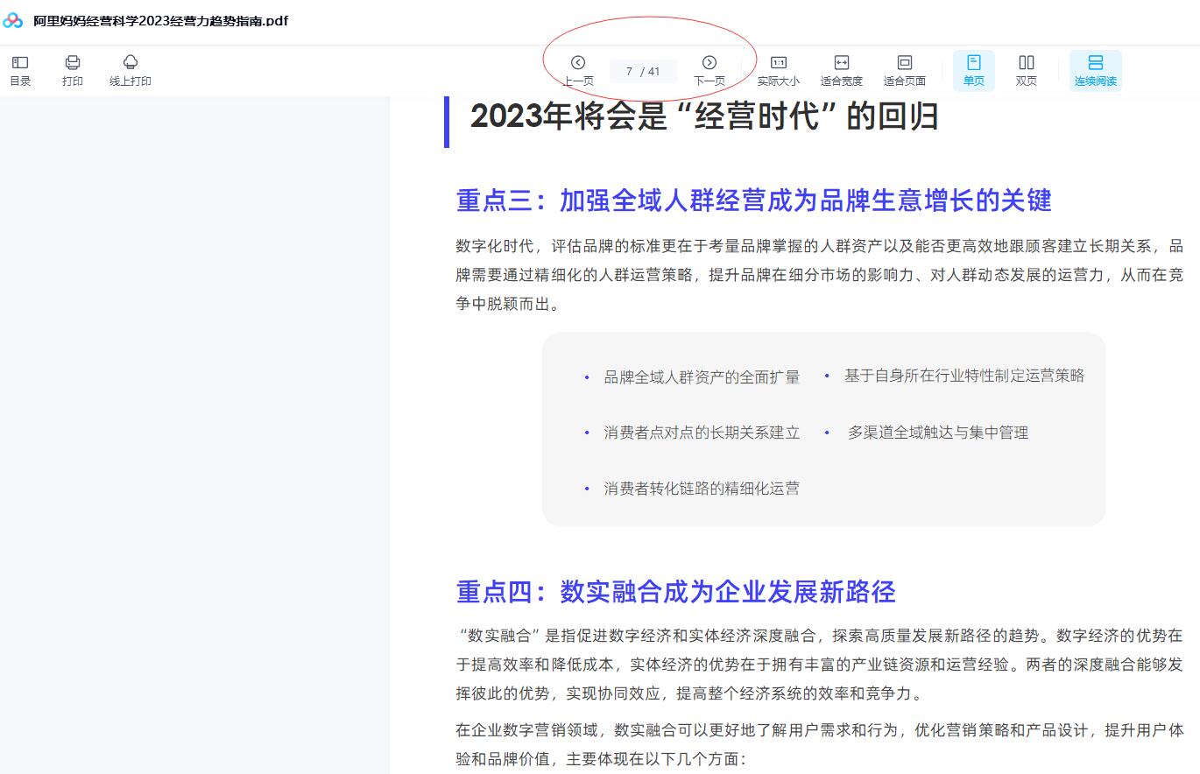Click the PDF file name title
1200x774 pixels.
(160, 20)
